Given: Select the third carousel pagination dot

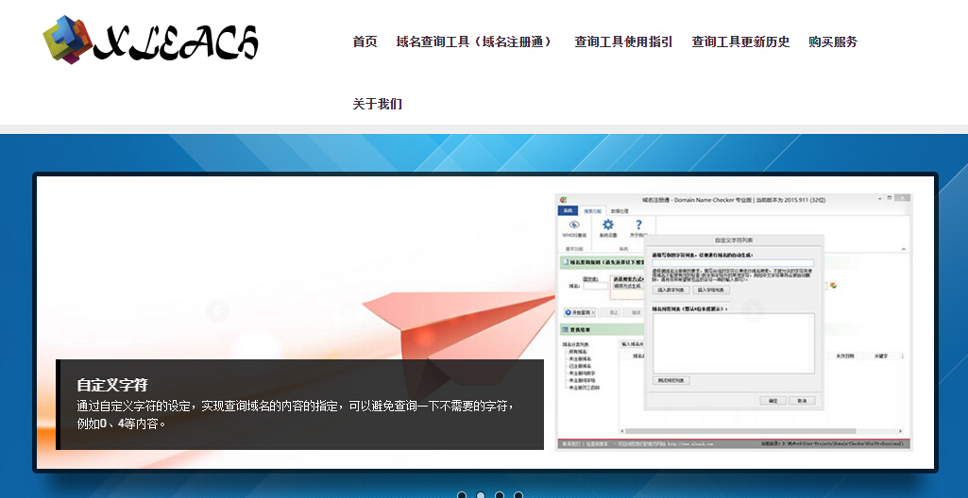Looking at the screenshot, I should click(500, 495).
